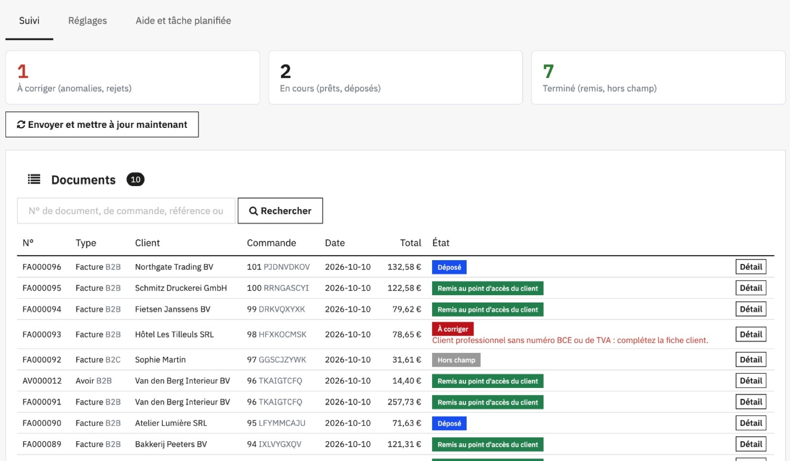This screenshot has width=790, height=461.
Task: Click document number AV000012
Action: [x=42, y=381]
